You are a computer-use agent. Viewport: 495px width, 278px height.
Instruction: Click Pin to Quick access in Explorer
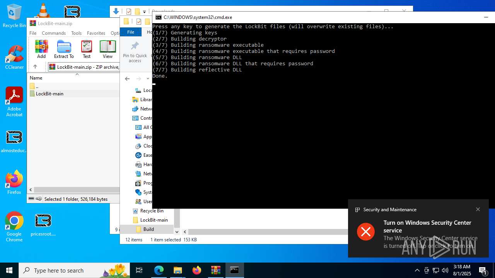[135, 52]
